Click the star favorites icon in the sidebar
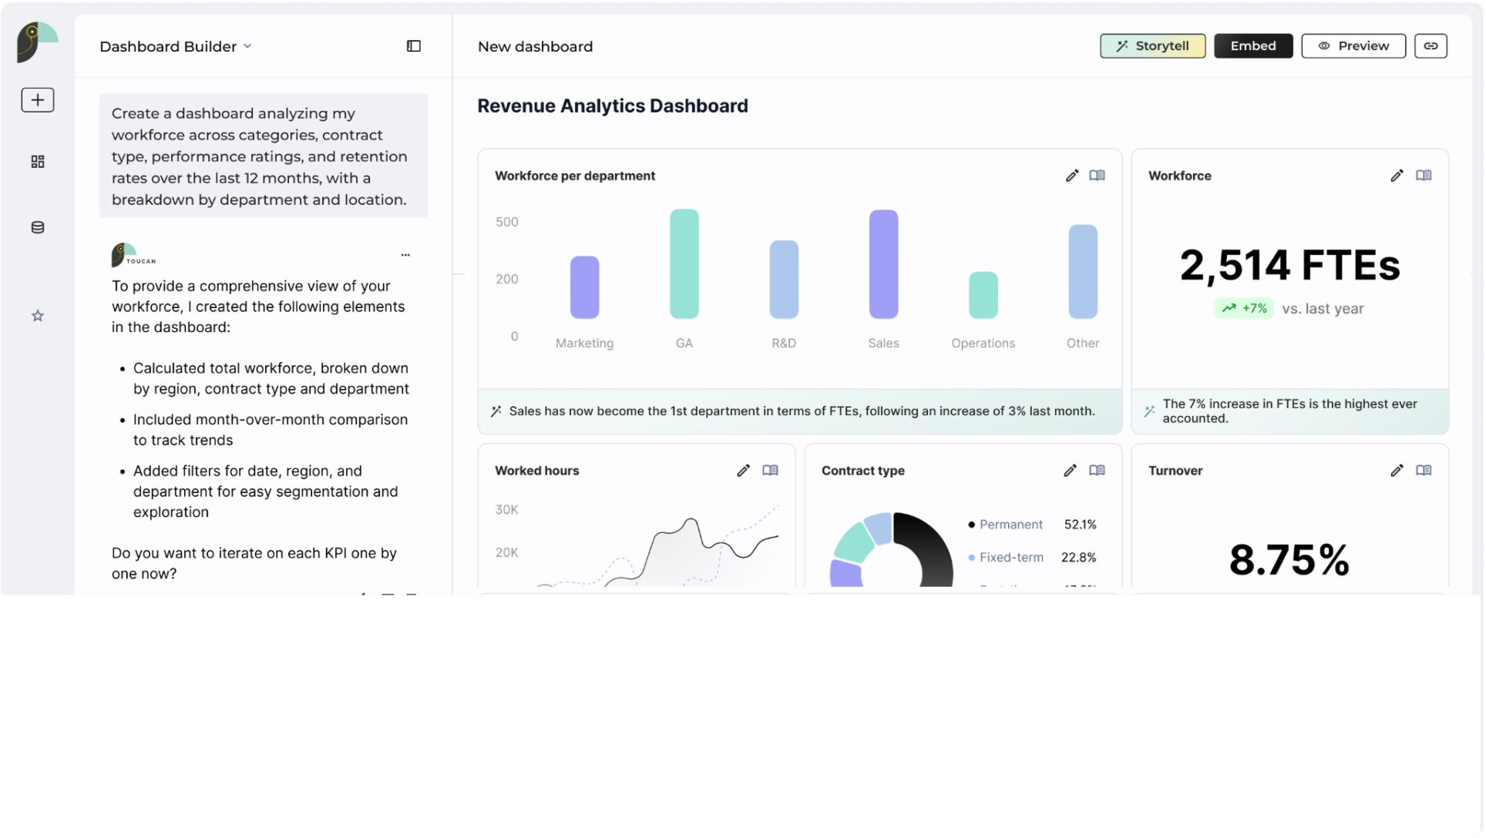Viewport: 1486px width, 838px height. click(37, 316)
